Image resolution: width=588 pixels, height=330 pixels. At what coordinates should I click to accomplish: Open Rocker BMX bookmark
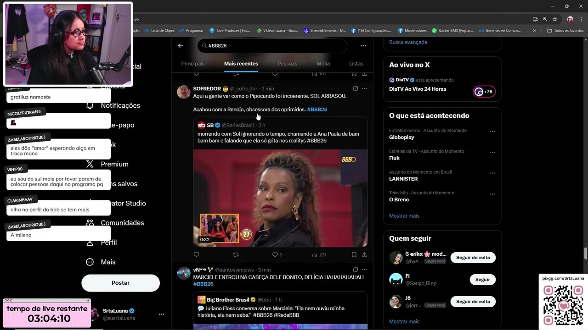[452, 31]
